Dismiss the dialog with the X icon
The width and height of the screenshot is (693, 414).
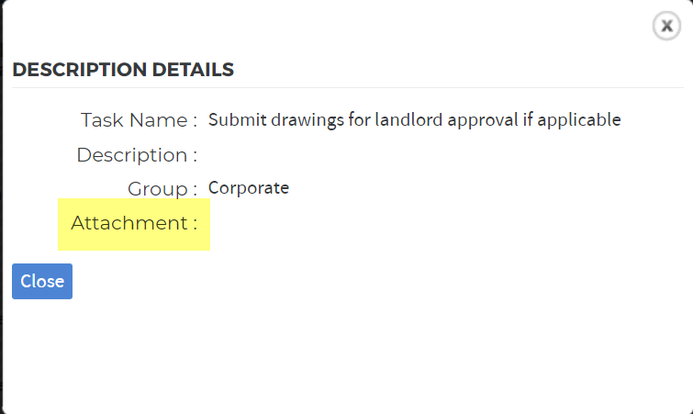(666, 26)
